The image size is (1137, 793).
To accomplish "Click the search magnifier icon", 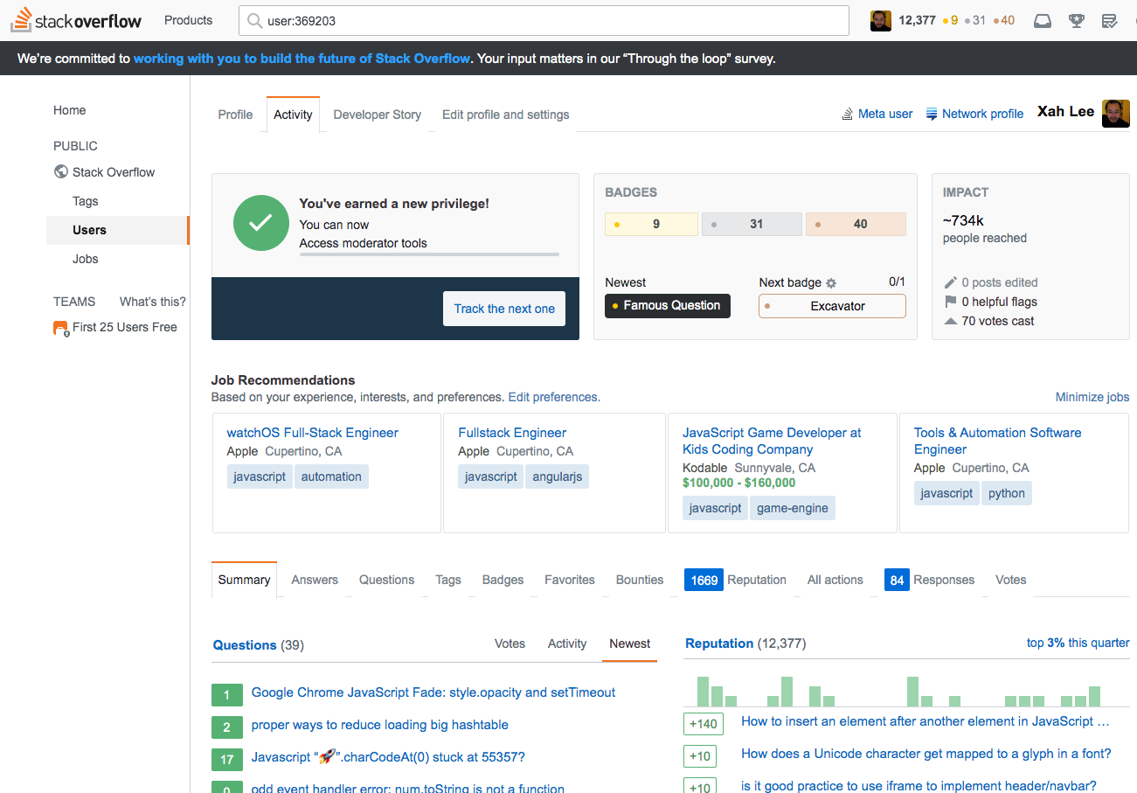I will [x=254, y=21].
